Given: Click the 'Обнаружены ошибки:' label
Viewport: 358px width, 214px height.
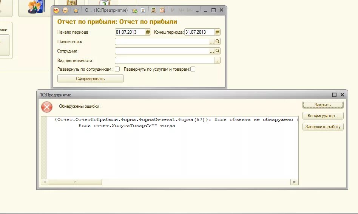Looking at the screenshot, I should (x=80, y=106).
